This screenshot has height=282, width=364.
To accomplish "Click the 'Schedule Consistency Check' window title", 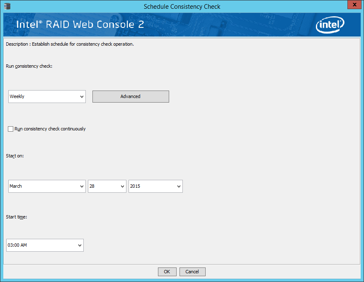I will click(182, 7).
